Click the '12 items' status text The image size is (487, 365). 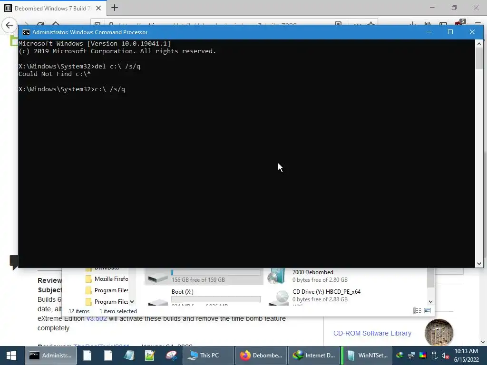[x=79, y=311]
